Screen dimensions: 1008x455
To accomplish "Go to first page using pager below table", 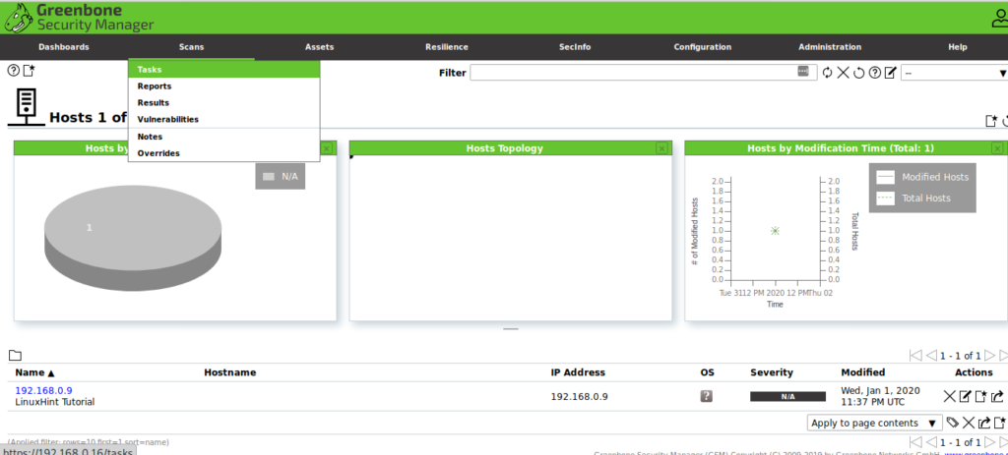I will coord(915,442).
